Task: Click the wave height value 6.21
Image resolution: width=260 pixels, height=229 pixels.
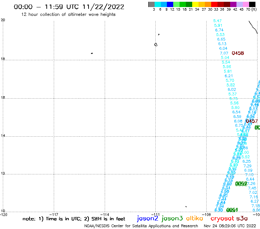Action: point(229,76)
